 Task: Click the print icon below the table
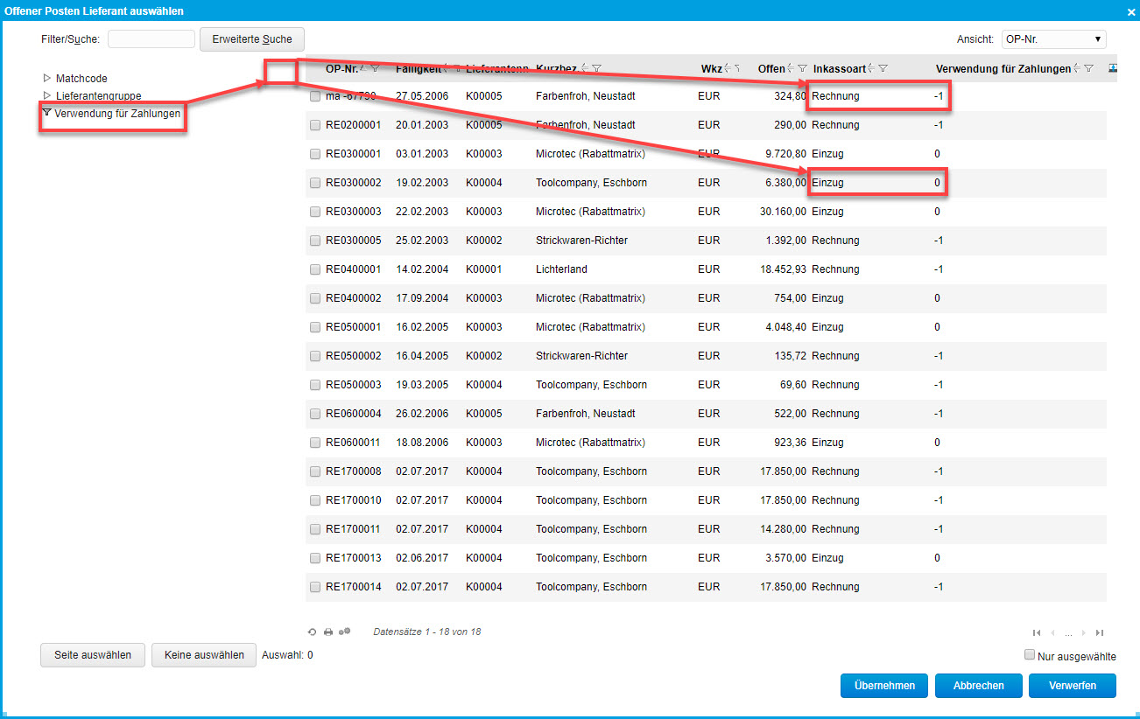[x=328, y=632]
